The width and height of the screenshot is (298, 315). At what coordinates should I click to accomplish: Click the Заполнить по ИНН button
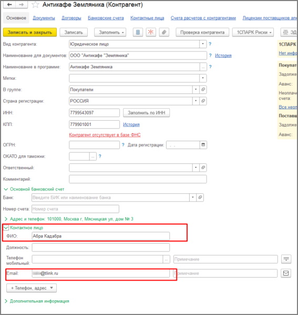[147, 113]
